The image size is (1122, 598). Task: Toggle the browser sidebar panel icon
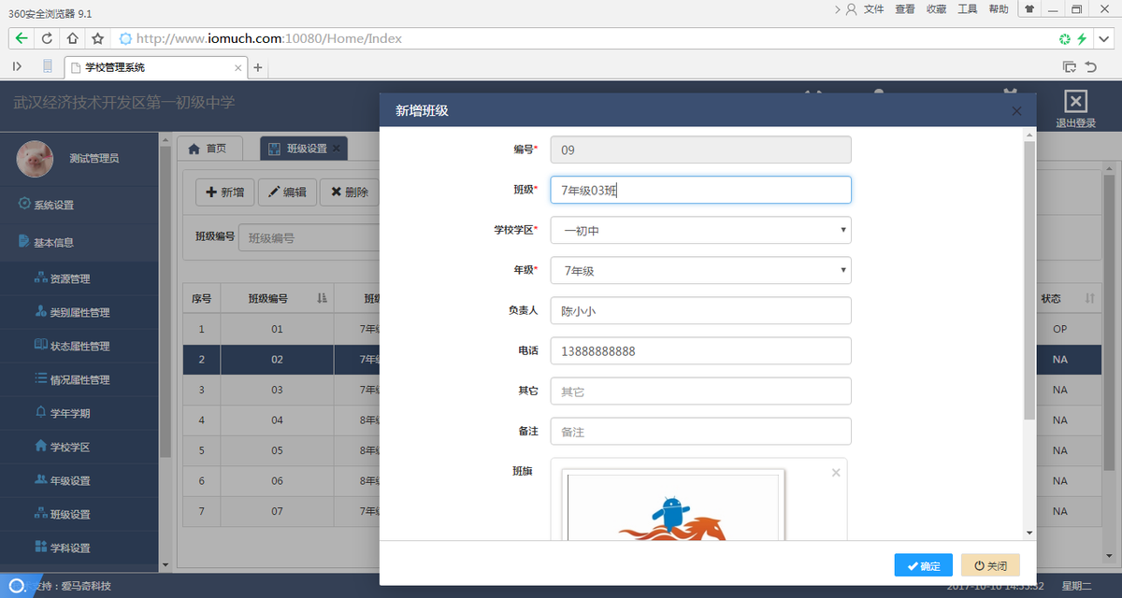click(17, 66)
